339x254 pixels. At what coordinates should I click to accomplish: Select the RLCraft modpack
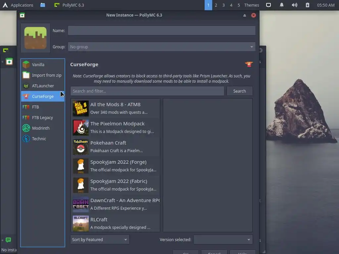(116, 223)
